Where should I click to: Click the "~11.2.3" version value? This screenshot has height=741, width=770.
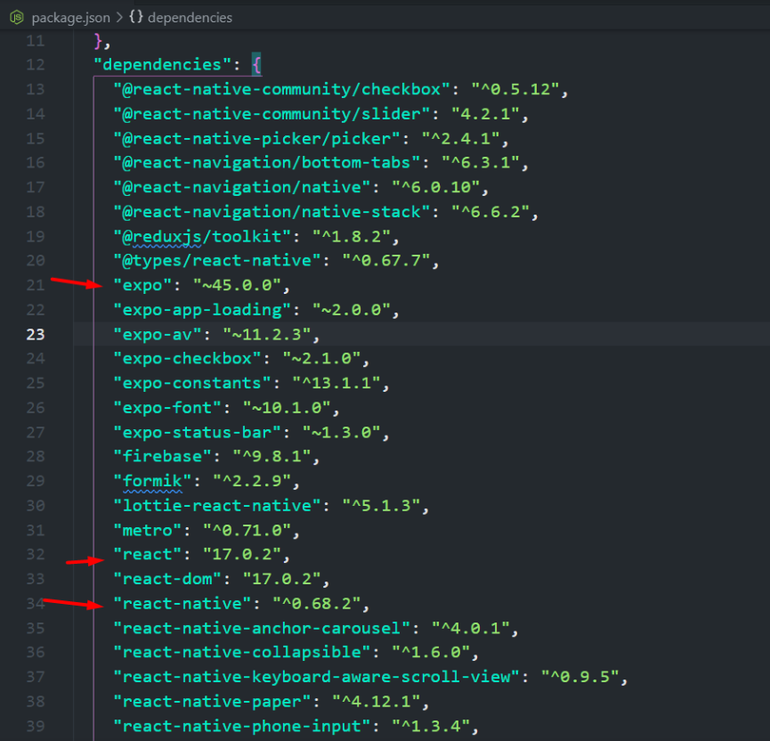pos(267,334)
